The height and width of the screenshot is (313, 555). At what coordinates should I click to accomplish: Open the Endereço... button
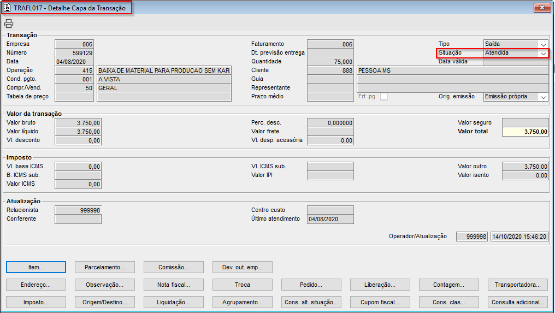[36, 285]
